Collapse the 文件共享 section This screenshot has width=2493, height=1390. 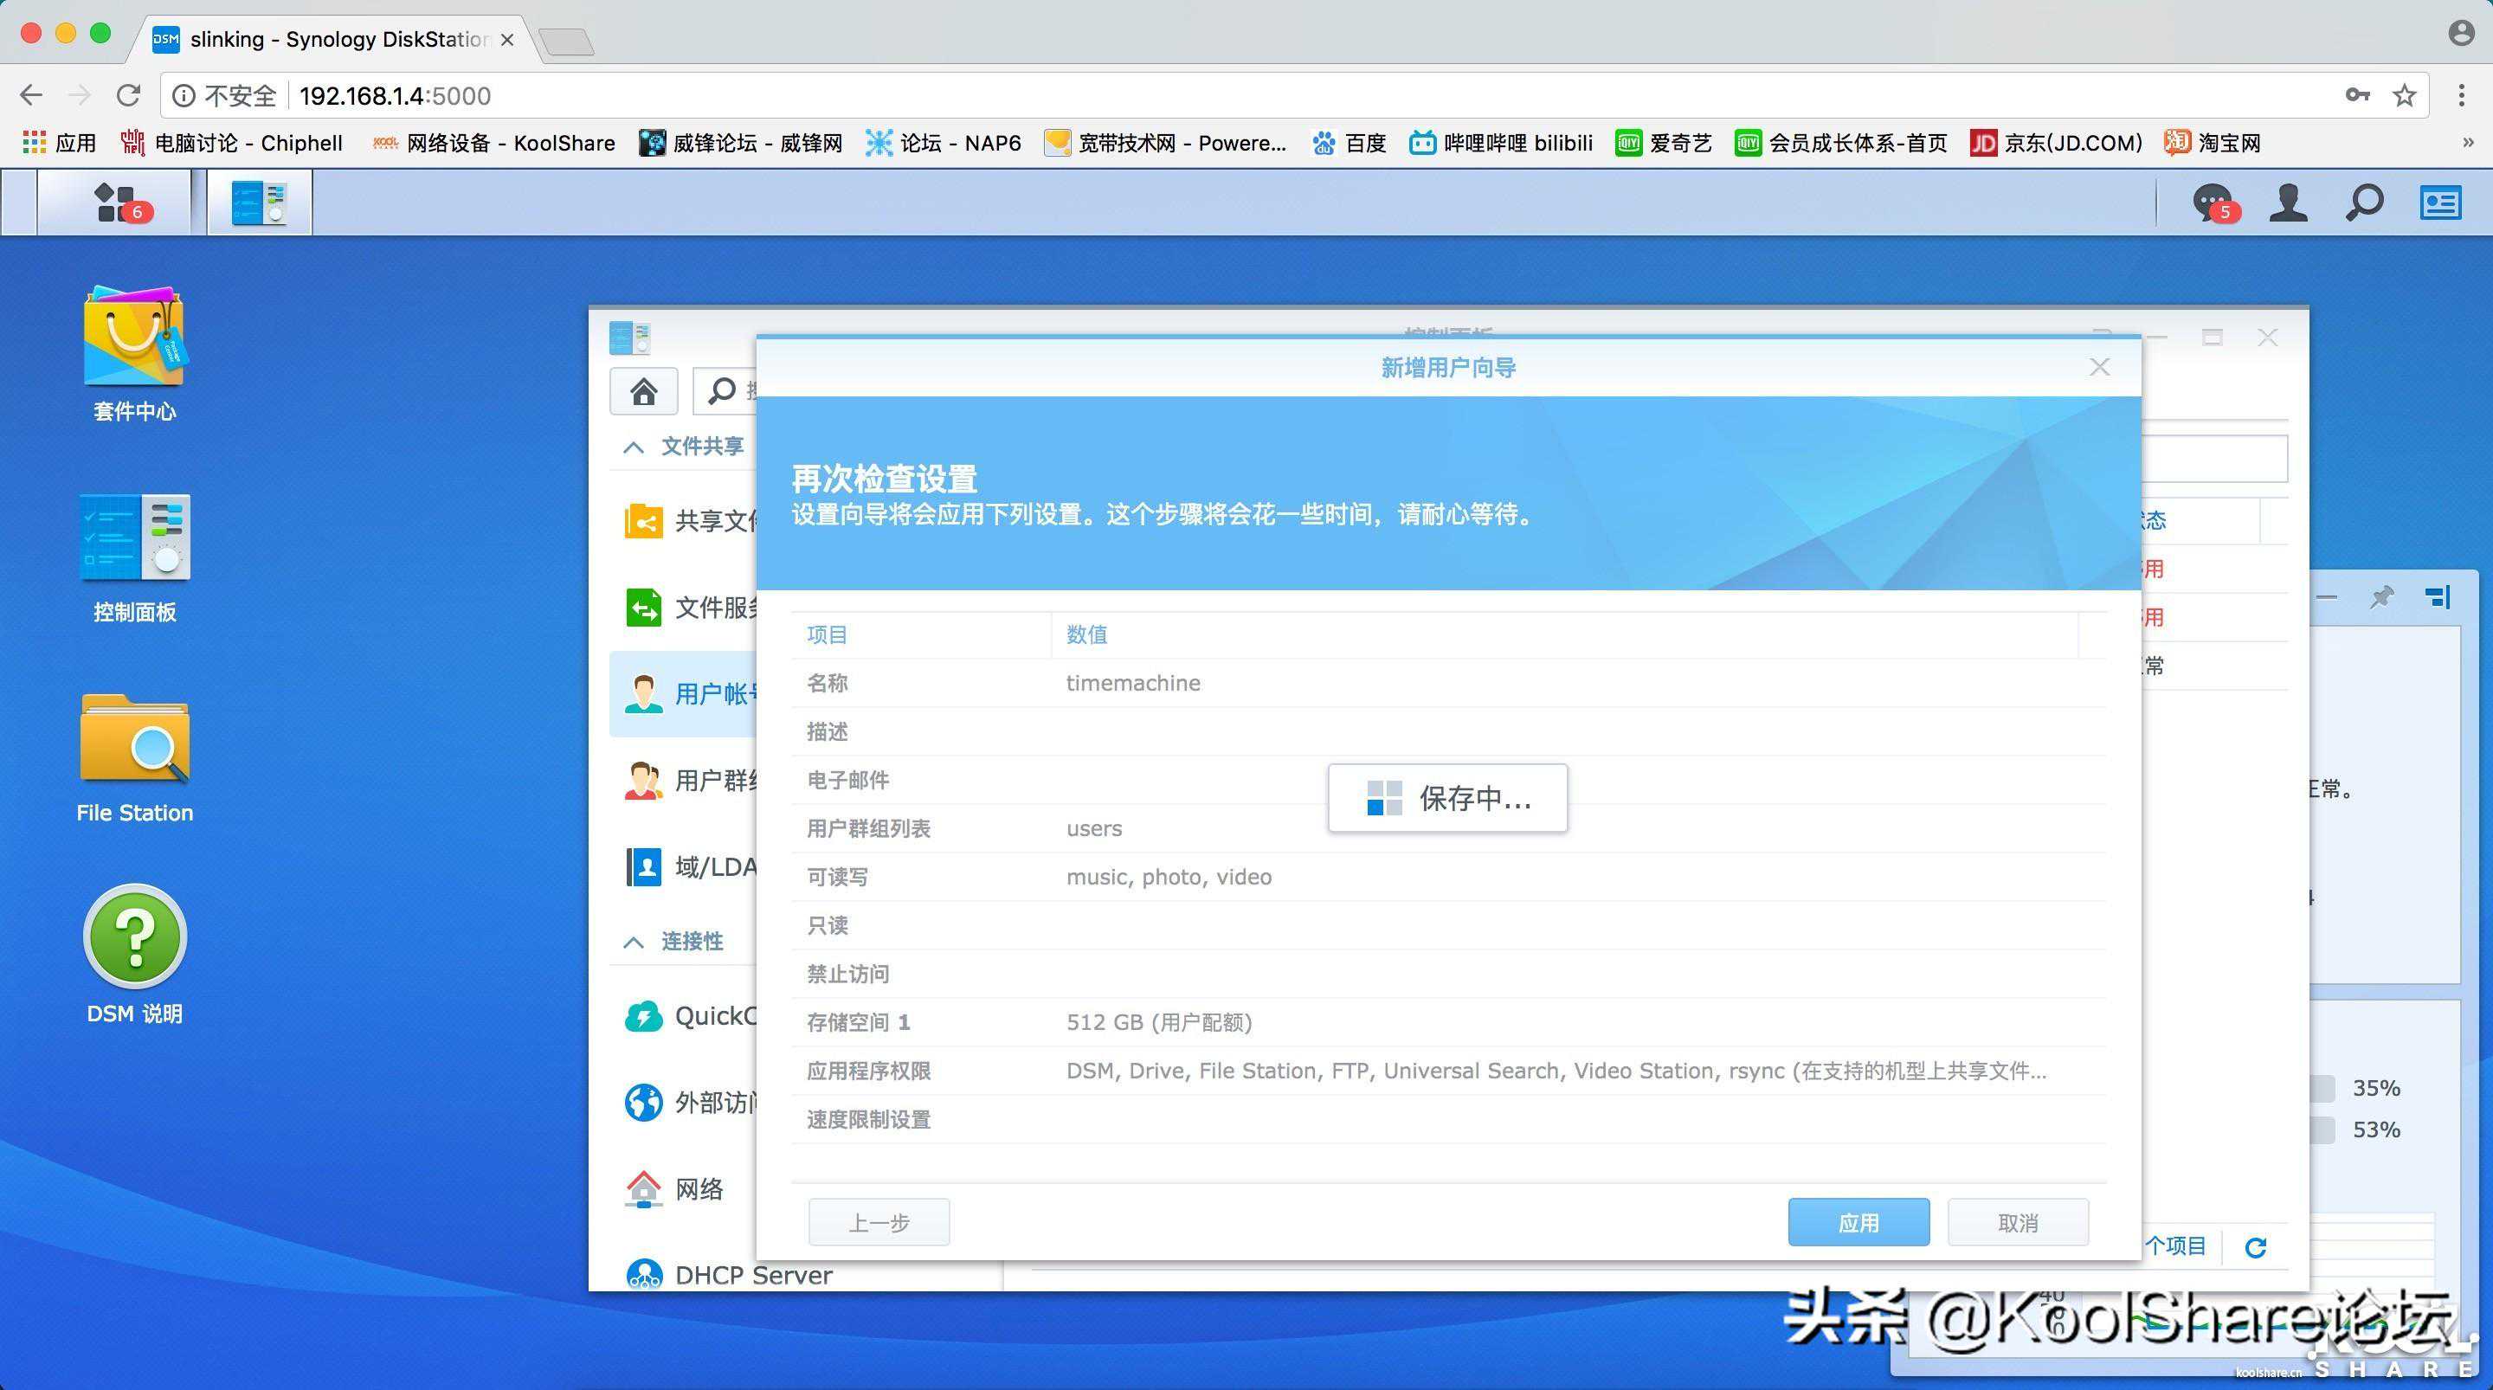point(634,447)
